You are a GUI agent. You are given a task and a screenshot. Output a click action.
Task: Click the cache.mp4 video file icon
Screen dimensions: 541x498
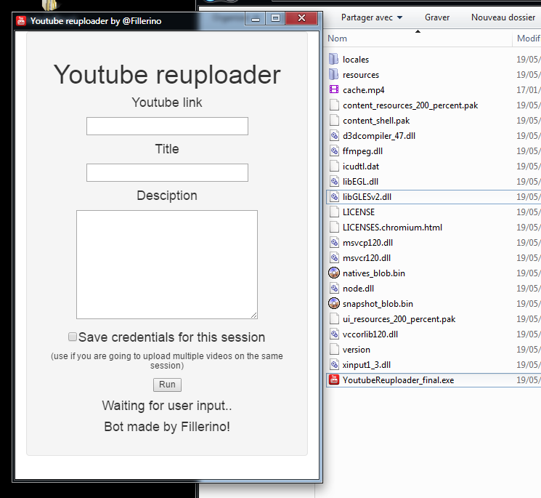(333, 90)
